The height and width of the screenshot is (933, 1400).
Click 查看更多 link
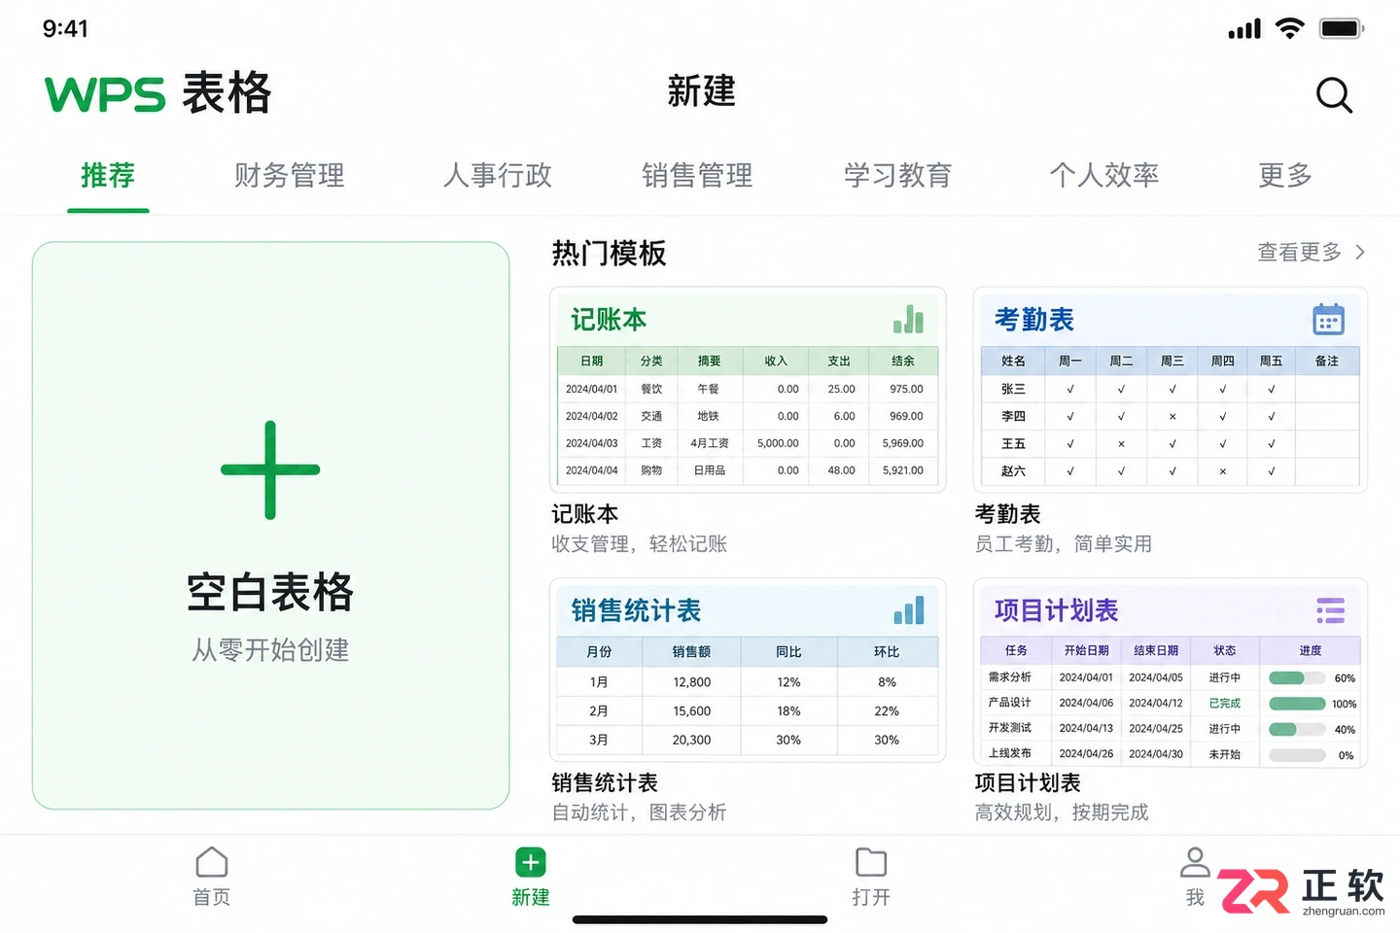[1299, 253]
